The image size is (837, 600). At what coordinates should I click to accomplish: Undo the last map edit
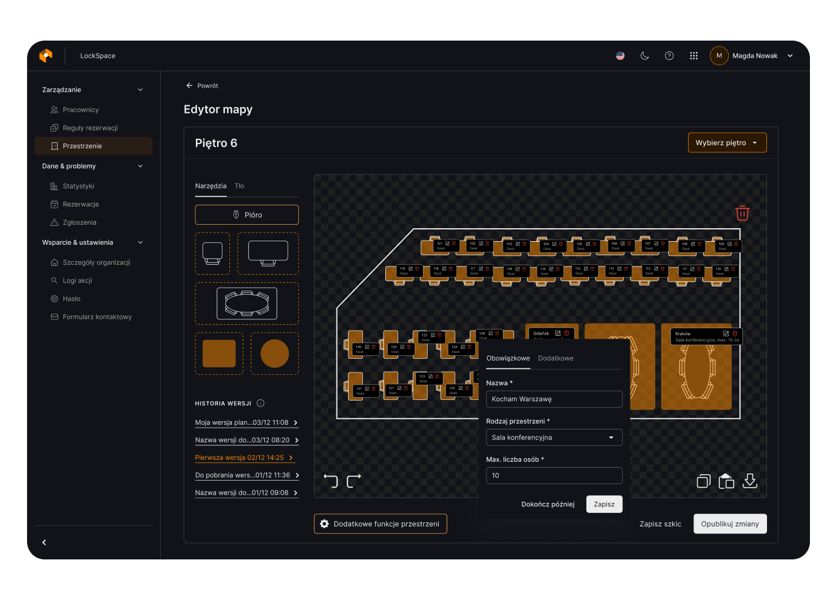click(x=331, y=481)
